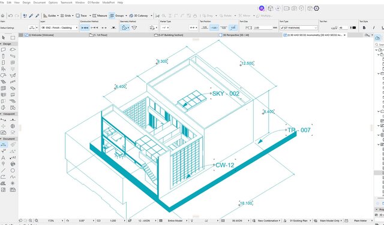Select the Polyline tool

coord(3,177)
